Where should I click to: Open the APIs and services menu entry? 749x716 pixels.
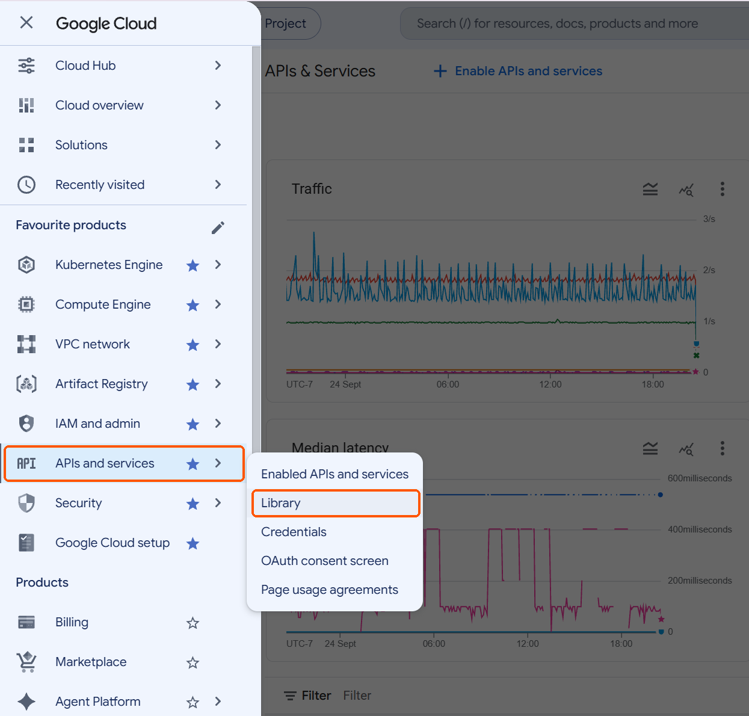click(x=123, y=463)
